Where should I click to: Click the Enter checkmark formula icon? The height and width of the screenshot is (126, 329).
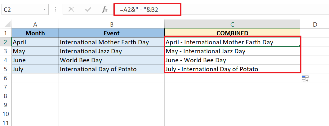point(88,9)
